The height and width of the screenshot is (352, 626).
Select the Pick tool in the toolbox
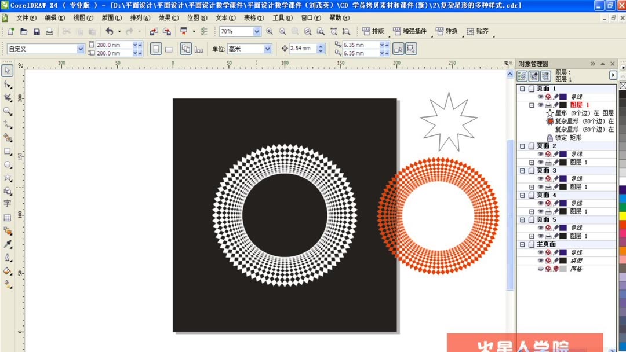pos(8,71)
